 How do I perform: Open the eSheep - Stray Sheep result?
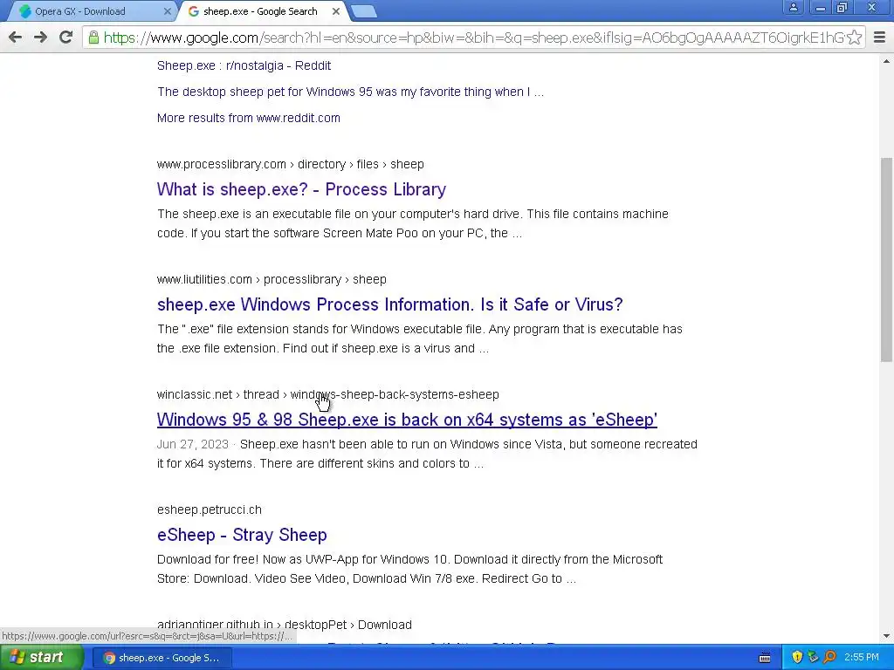[242, 535]
